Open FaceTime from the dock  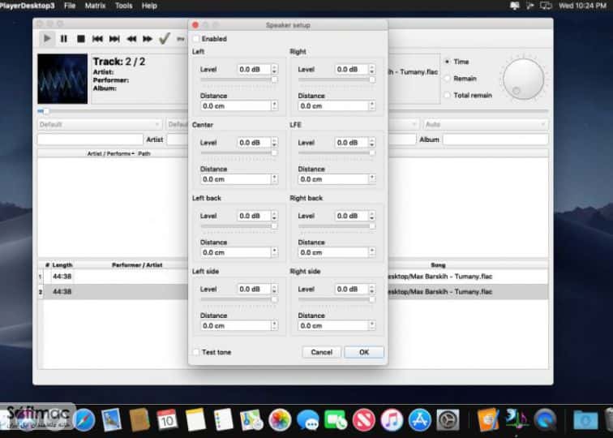coord(336,420)
